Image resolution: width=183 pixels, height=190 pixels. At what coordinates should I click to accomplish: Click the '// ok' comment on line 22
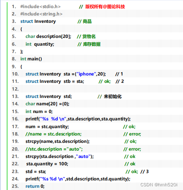point(130,164)
